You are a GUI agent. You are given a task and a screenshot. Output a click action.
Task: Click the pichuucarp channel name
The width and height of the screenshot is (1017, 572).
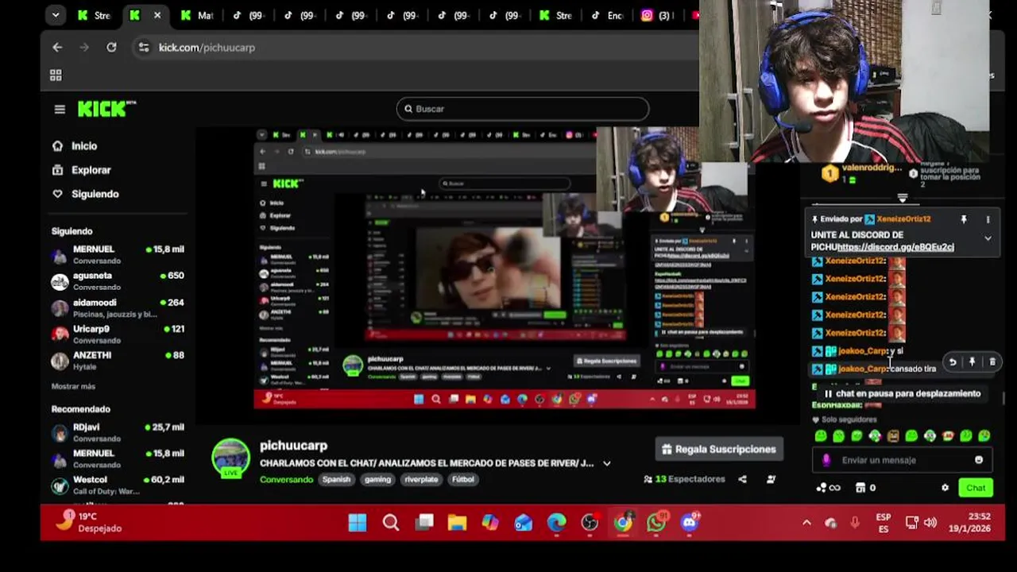tap(293, 446)
